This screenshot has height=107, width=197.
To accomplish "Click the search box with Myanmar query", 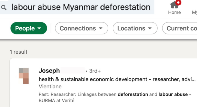I will 77,7.
